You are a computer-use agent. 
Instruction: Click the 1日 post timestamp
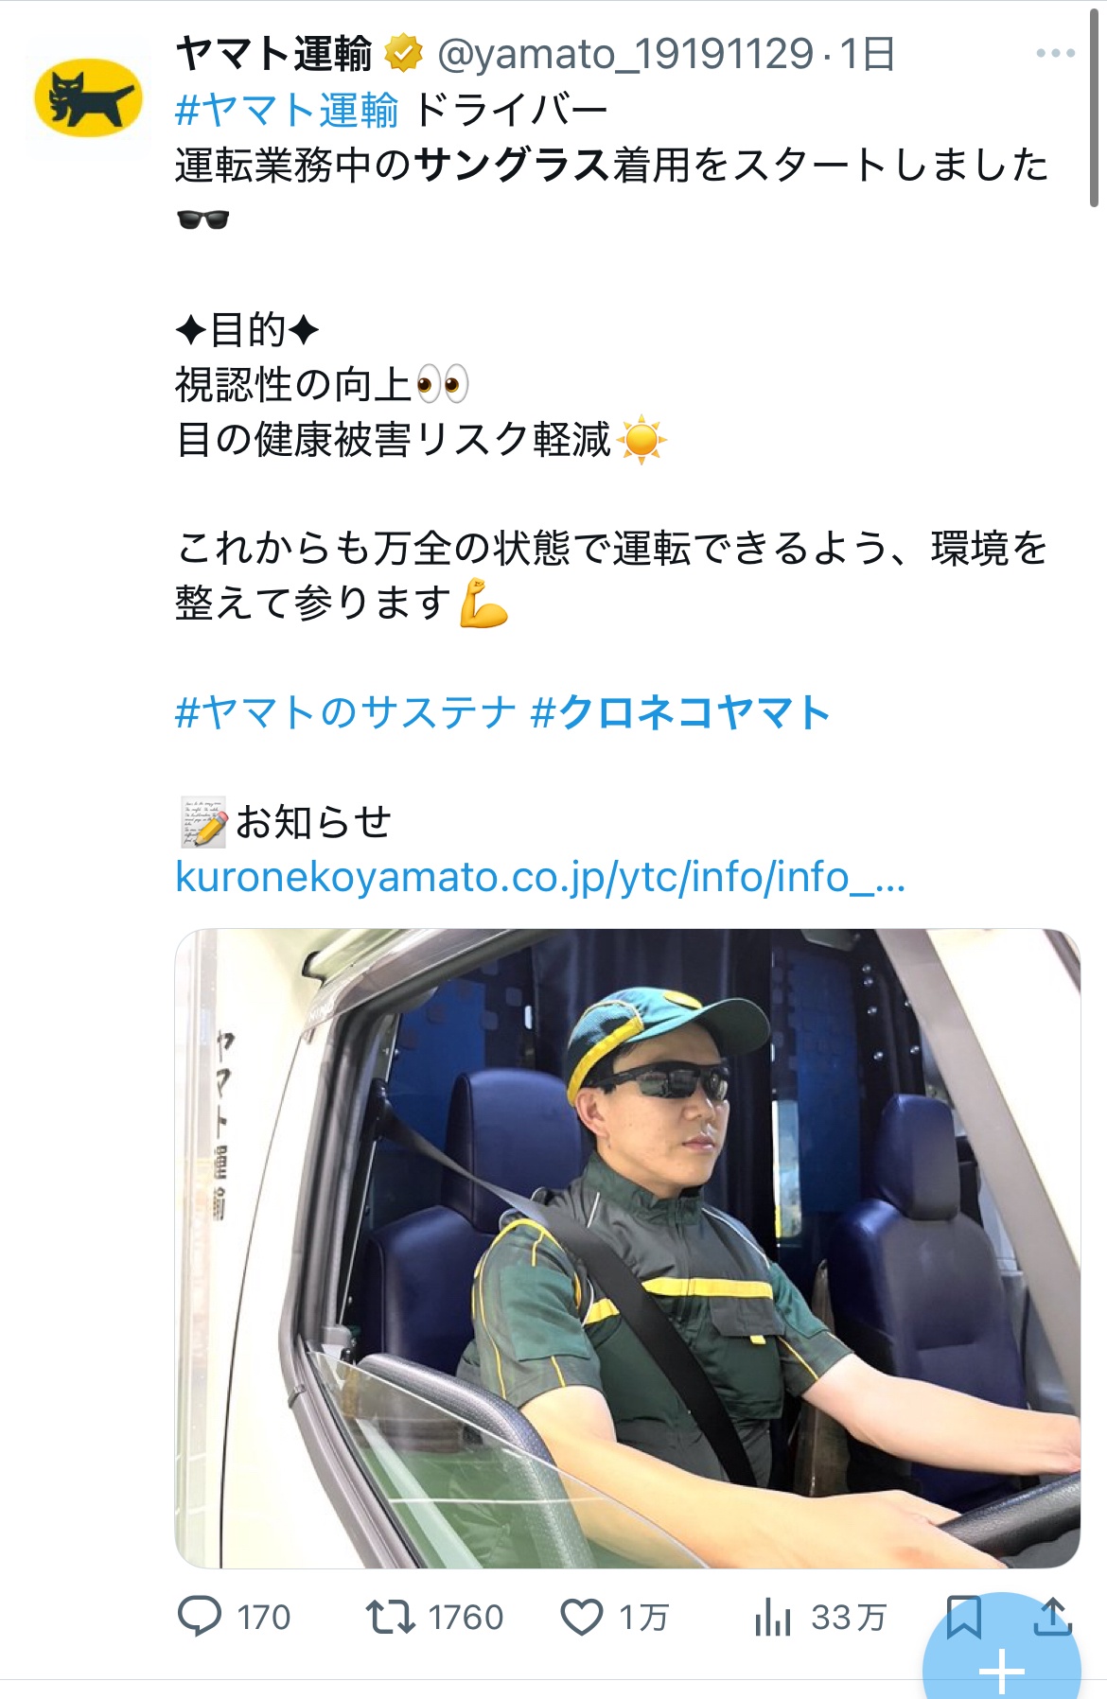[x=867, y=54]
